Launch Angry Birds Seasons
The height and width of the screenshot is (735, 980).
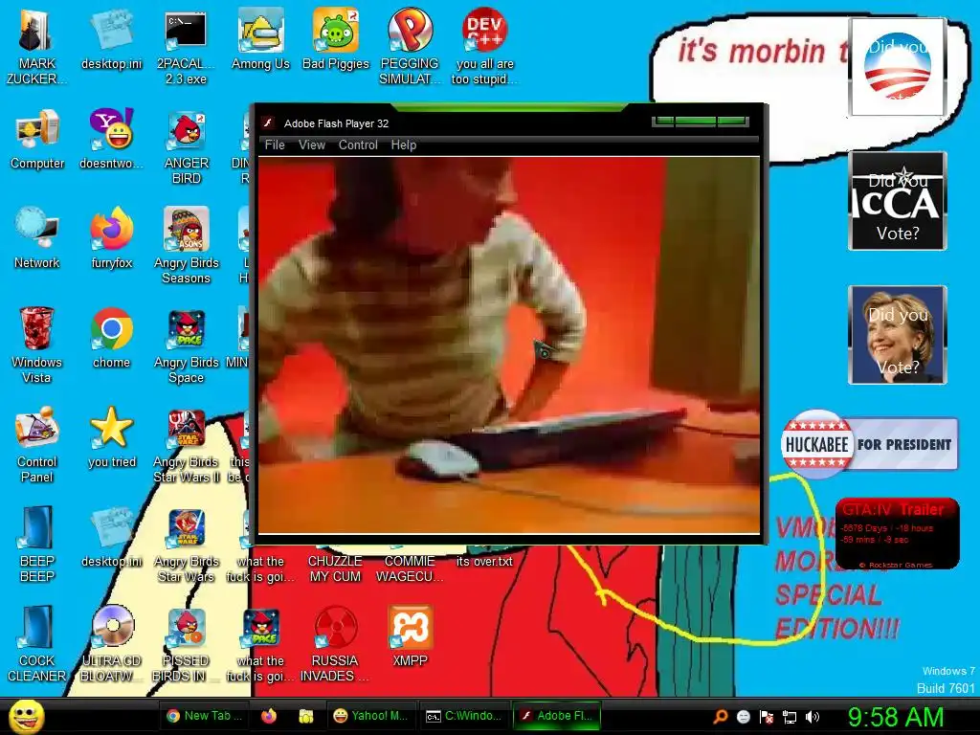187,246
